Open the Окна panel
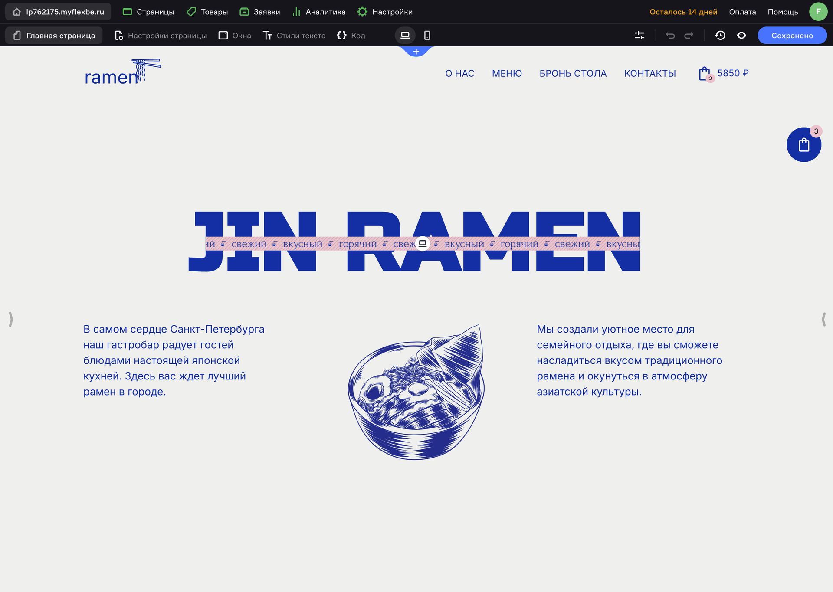Image resolution: width=833 pixels, height=592 pixels. (x=235, y=35)
